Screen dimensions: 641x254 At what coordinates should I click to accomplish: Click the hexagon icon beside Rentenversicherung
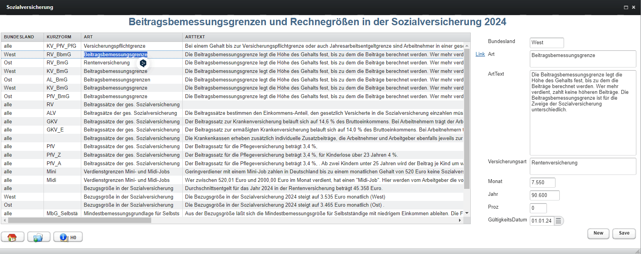point(143,63)
